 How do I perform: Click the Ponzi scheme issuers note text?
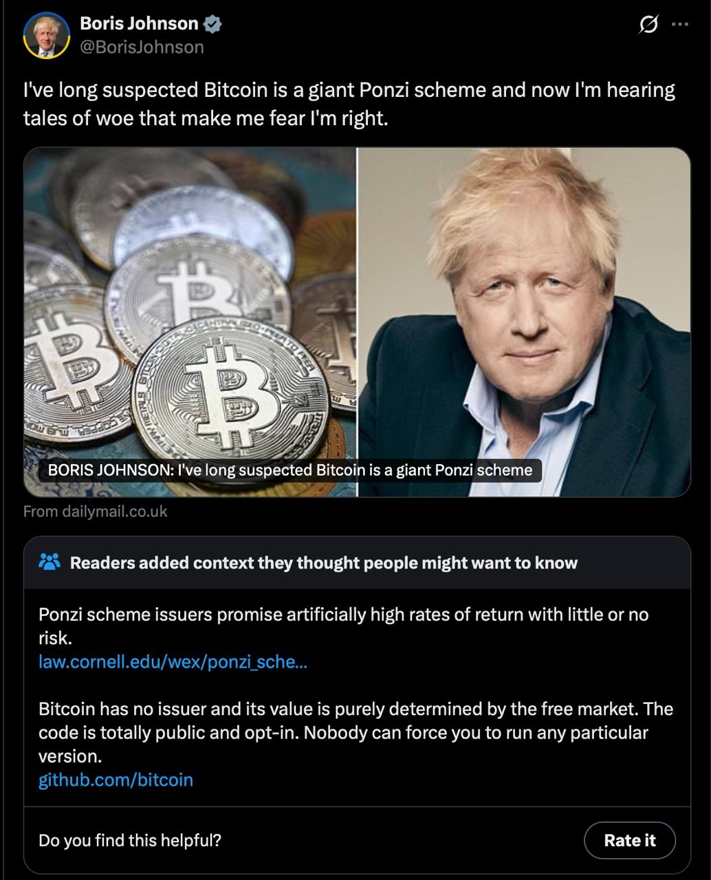coord(344,626)
